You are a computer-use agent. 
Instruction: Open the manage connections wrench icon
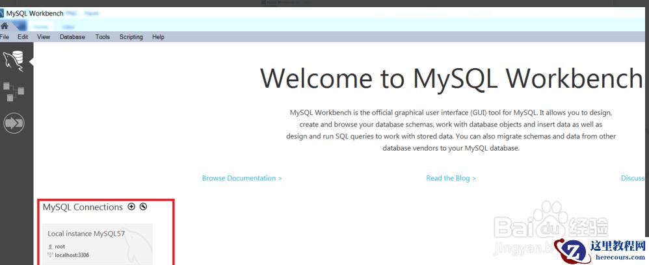click(x=143, y=207)
